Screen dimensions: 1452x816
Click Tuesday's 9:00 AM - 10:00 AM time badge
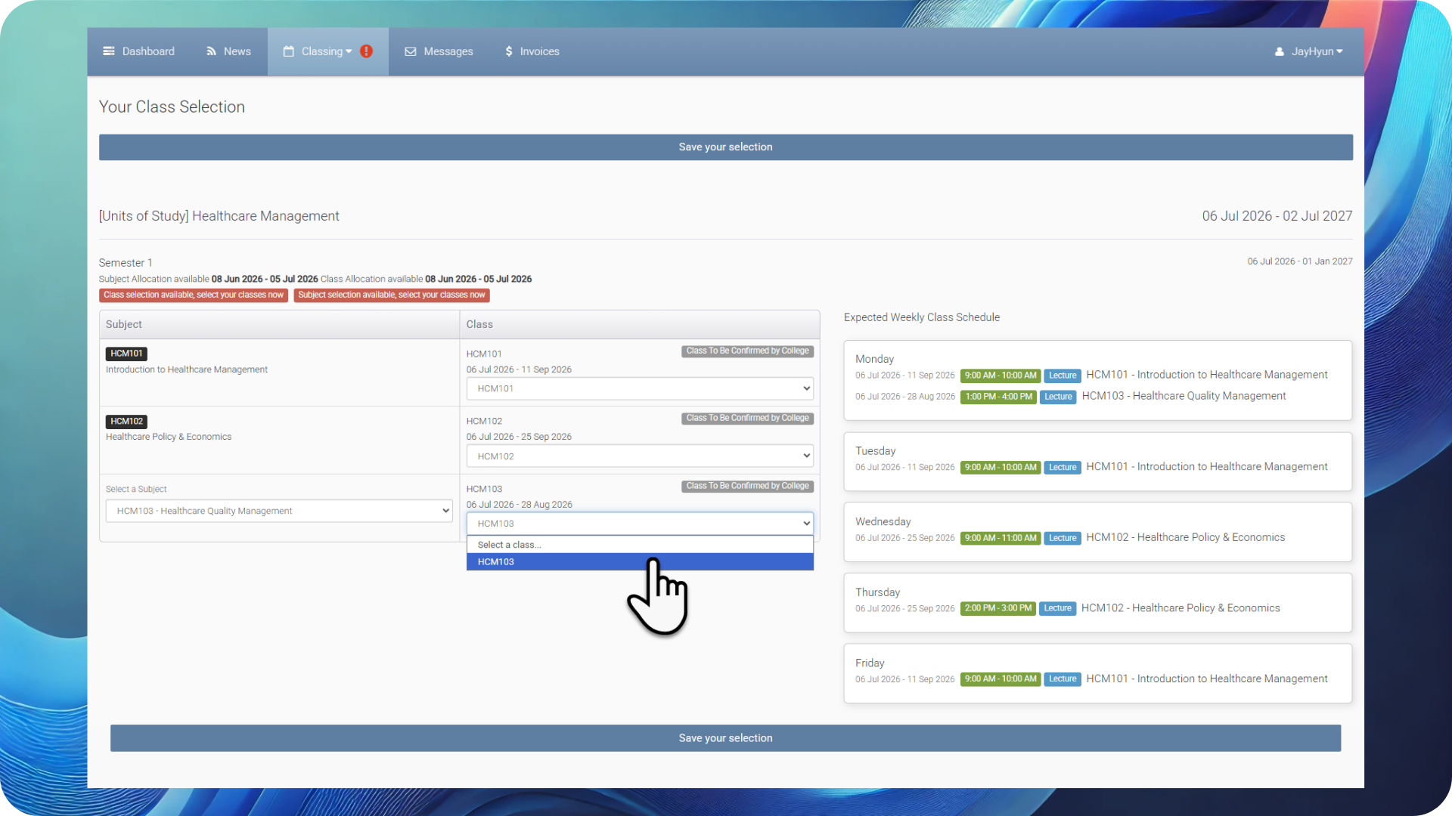click(x=1001, y=468)
